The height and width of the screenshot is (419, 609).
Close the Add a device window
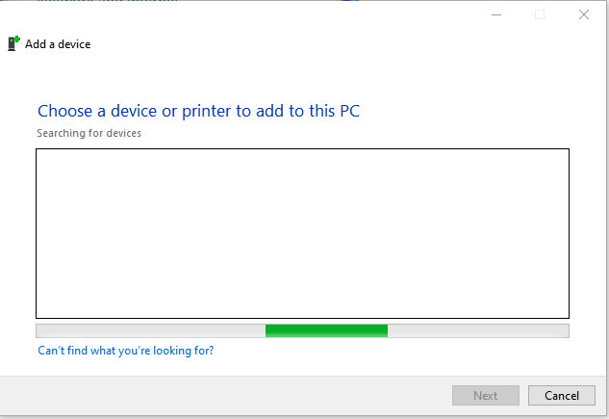tap(584, 14)
